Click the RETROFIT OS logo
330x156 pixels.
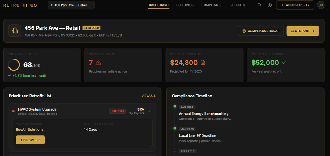[x=20, y=5]
